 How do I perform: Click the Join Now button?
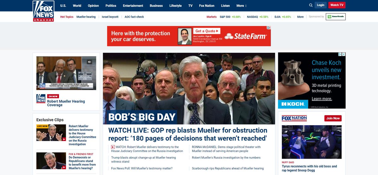(333, 118)
